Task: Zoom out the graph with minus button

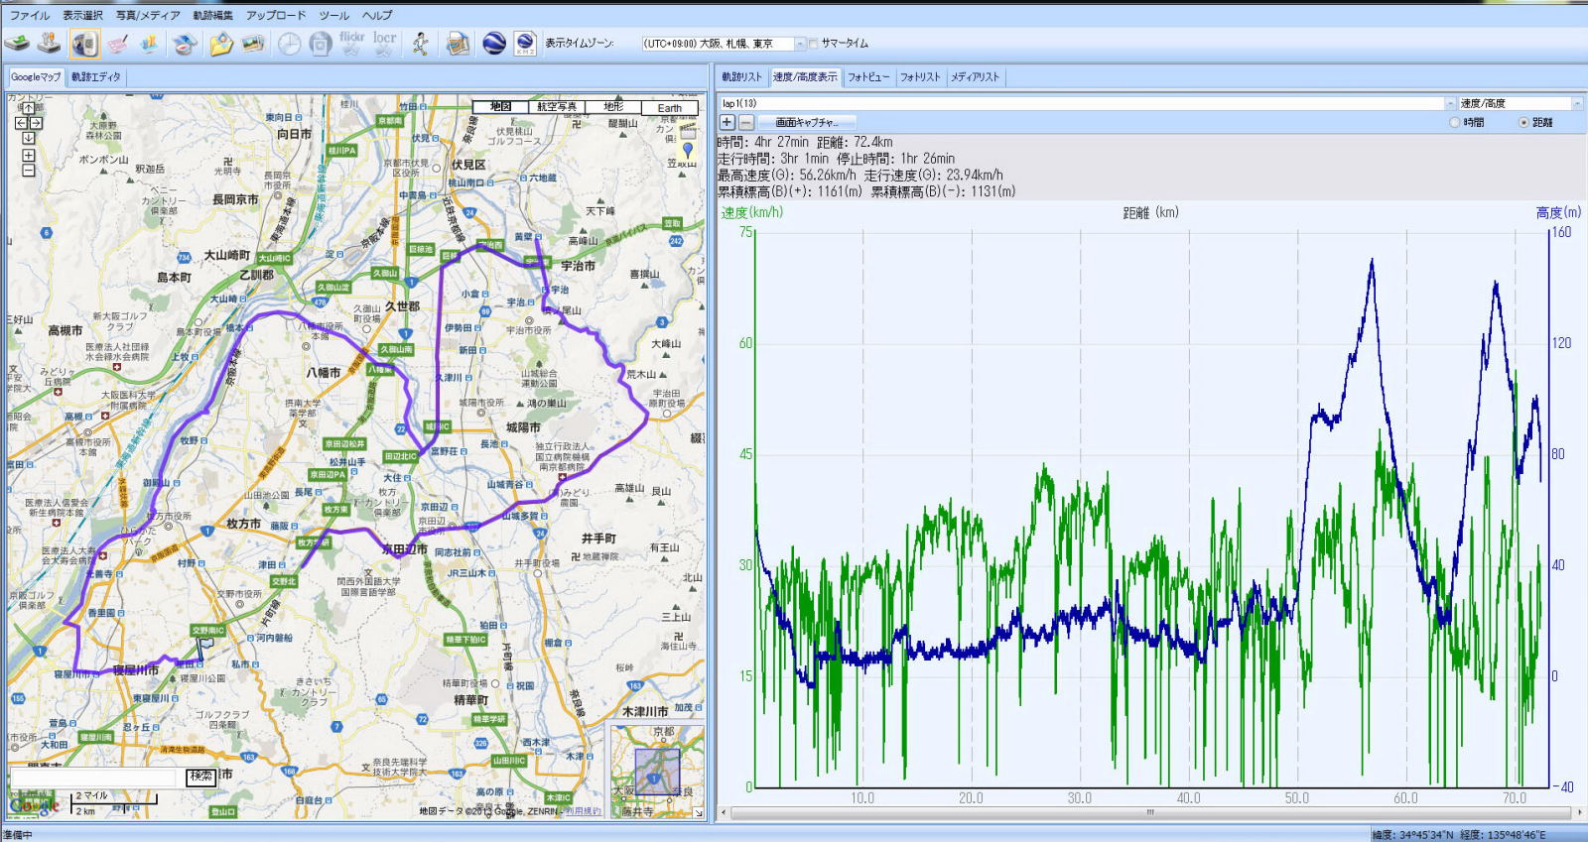Action: 746,122
